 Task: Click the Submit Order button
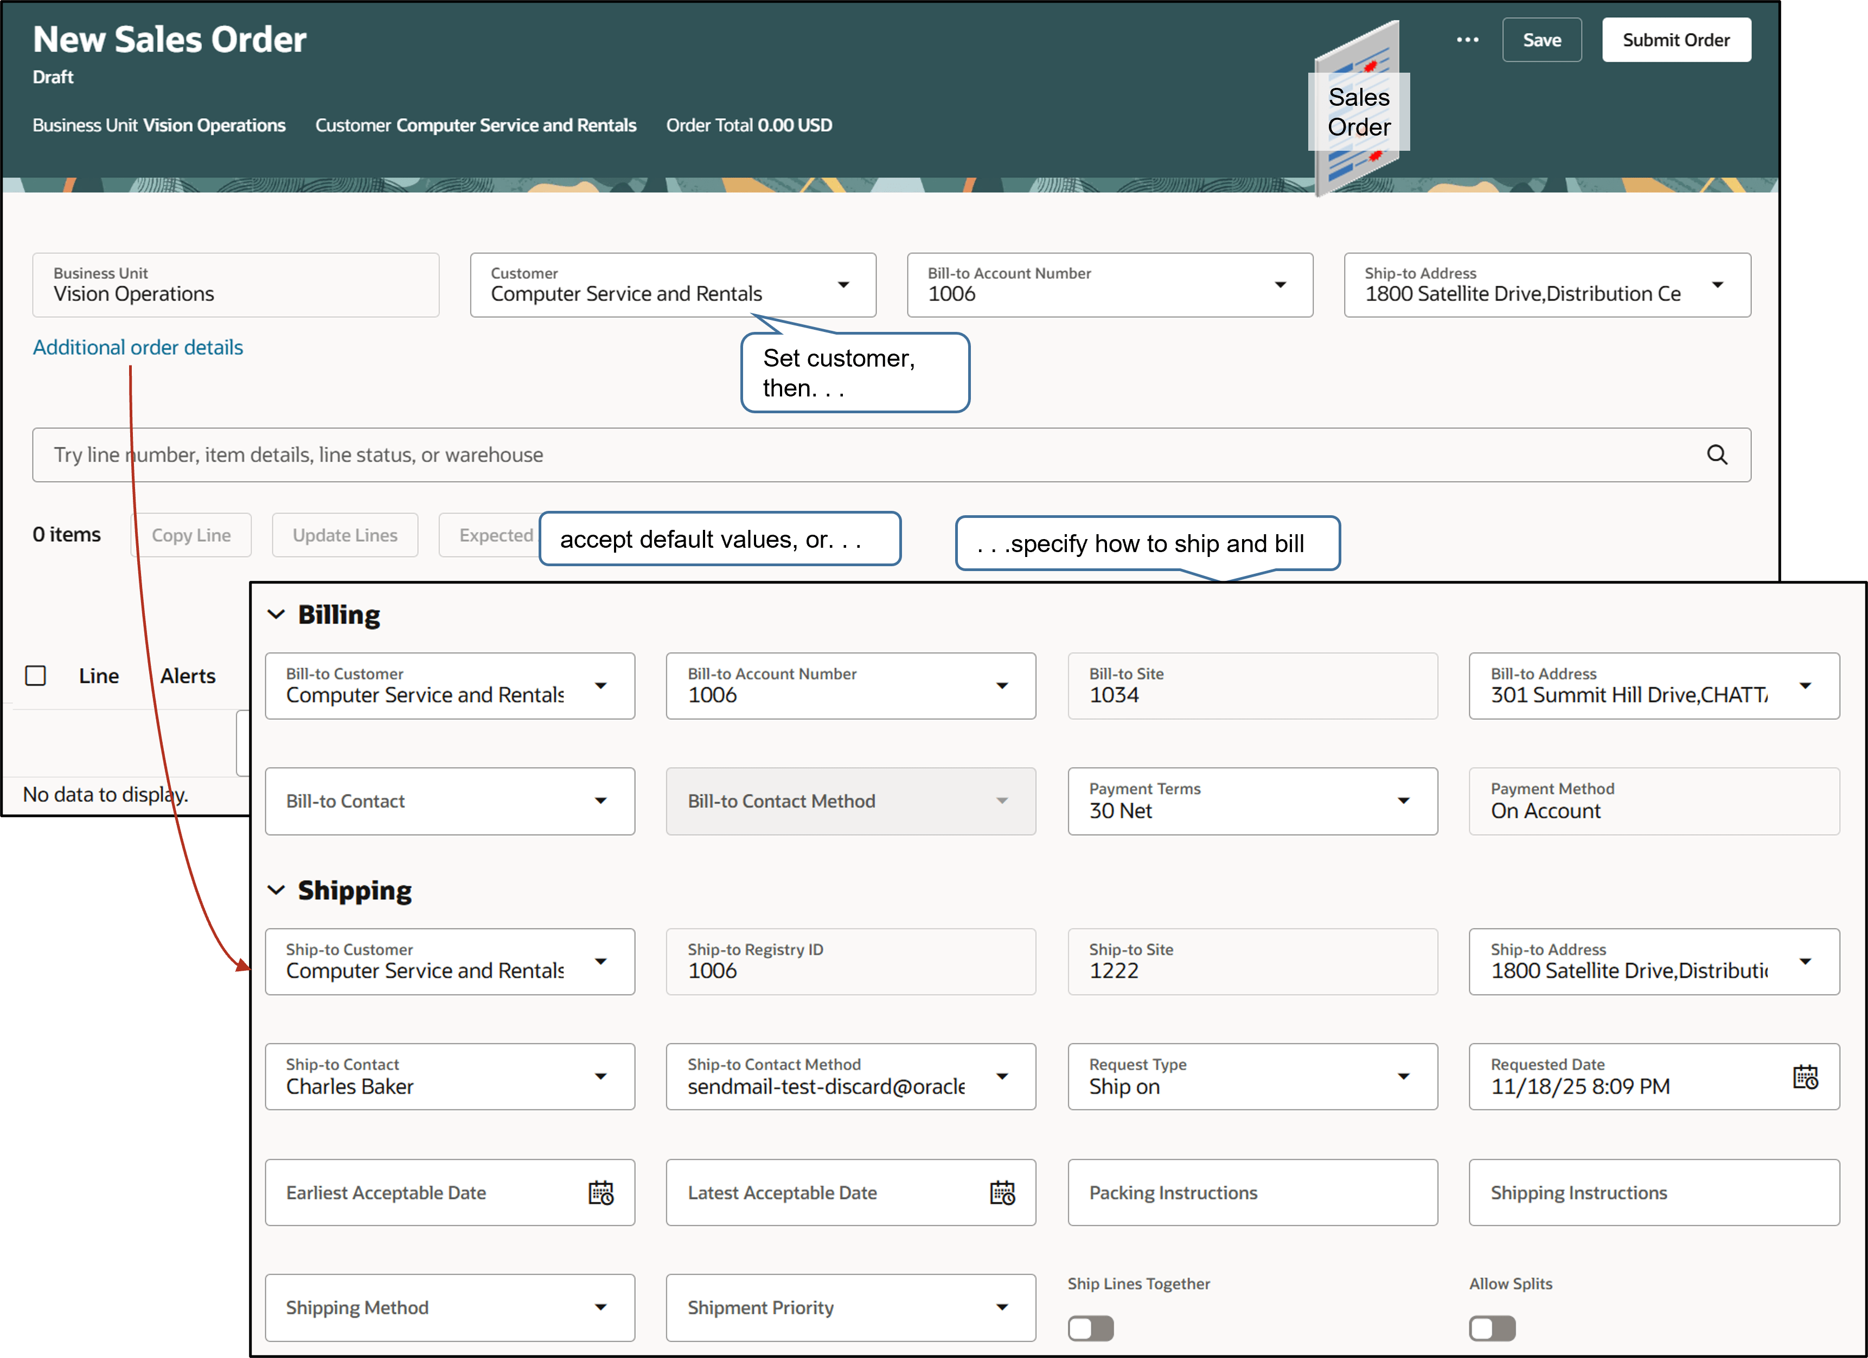tap(1676, 39)
